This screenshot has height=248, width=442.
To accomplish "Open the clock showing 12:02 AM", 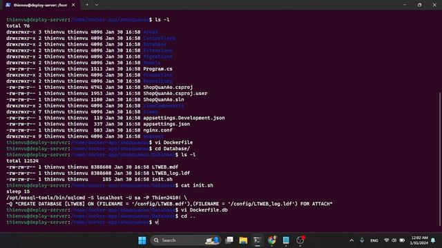I will [x=419, y=240].
